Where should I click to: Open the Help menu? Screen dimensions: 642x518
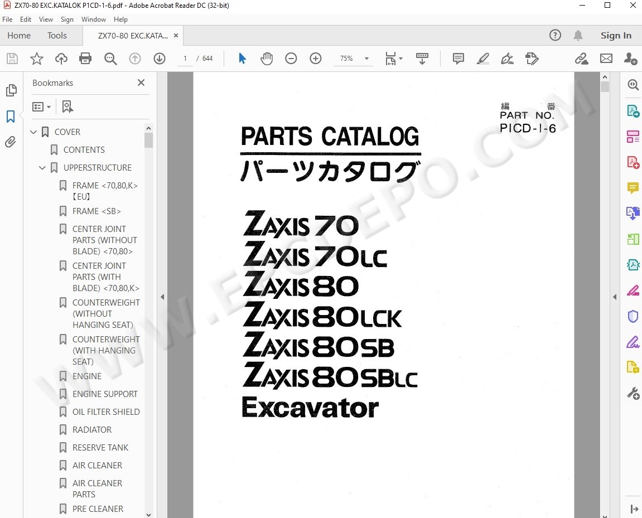[121, 19]
